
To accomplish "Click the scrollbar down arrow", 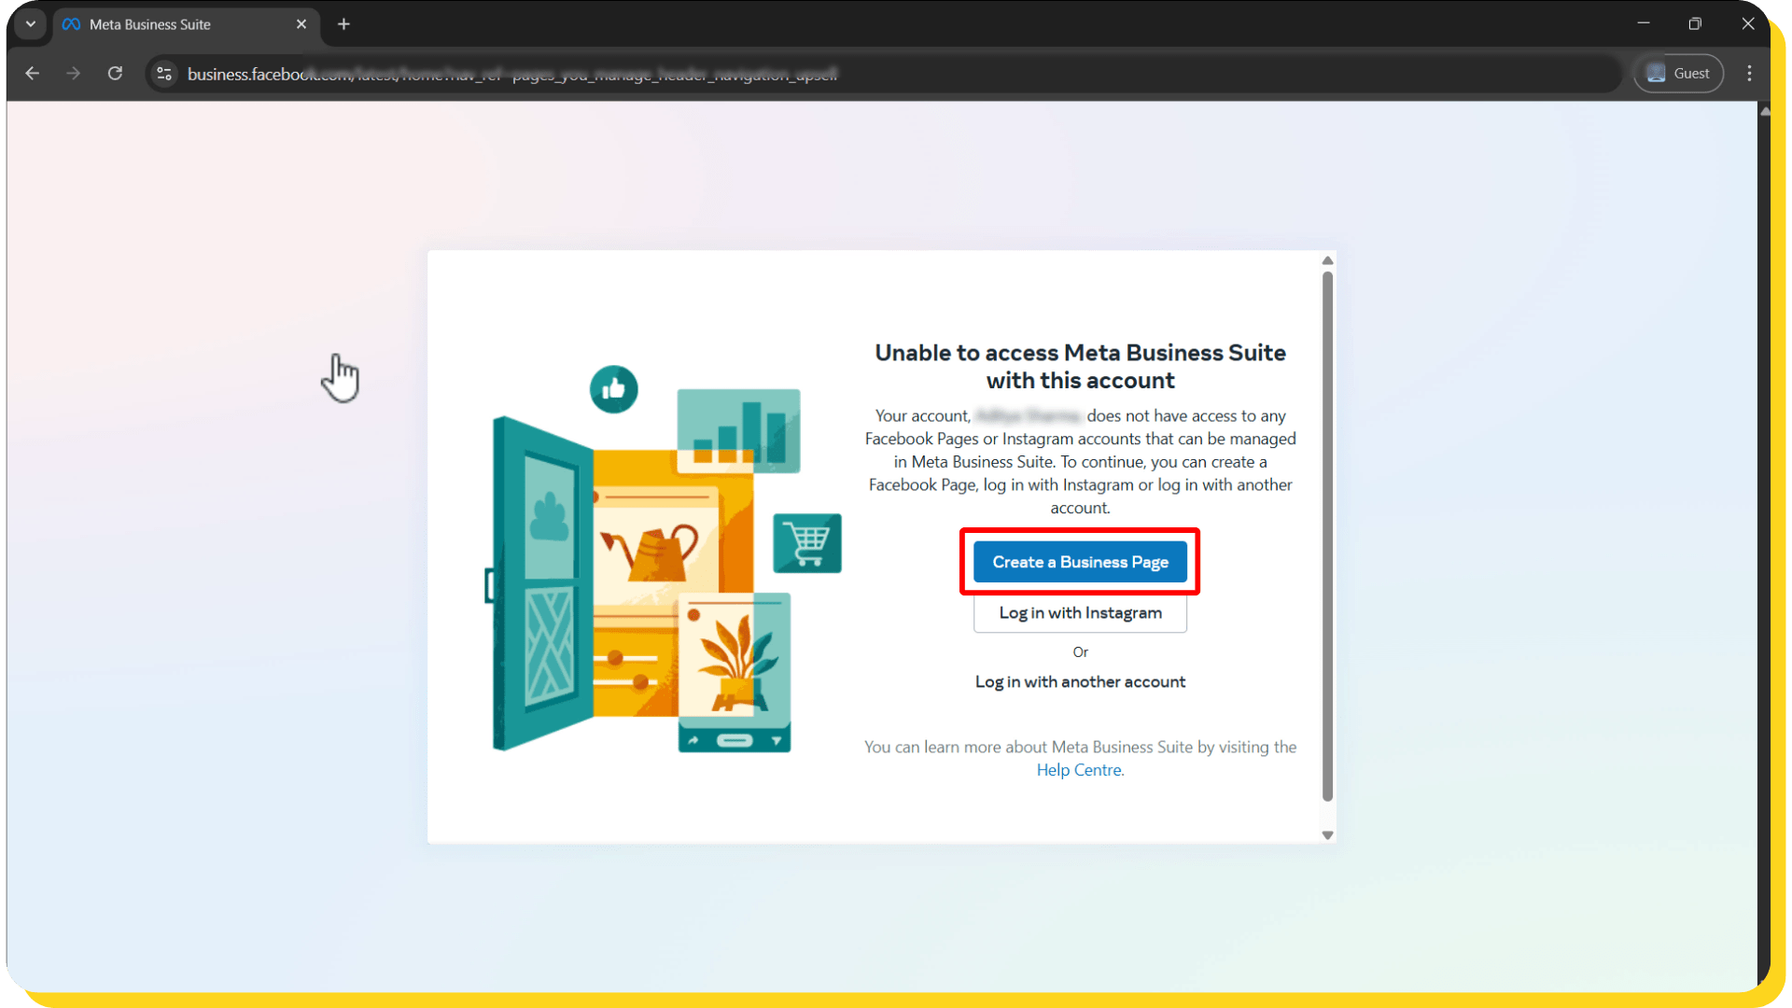I will coord(1327,835).
